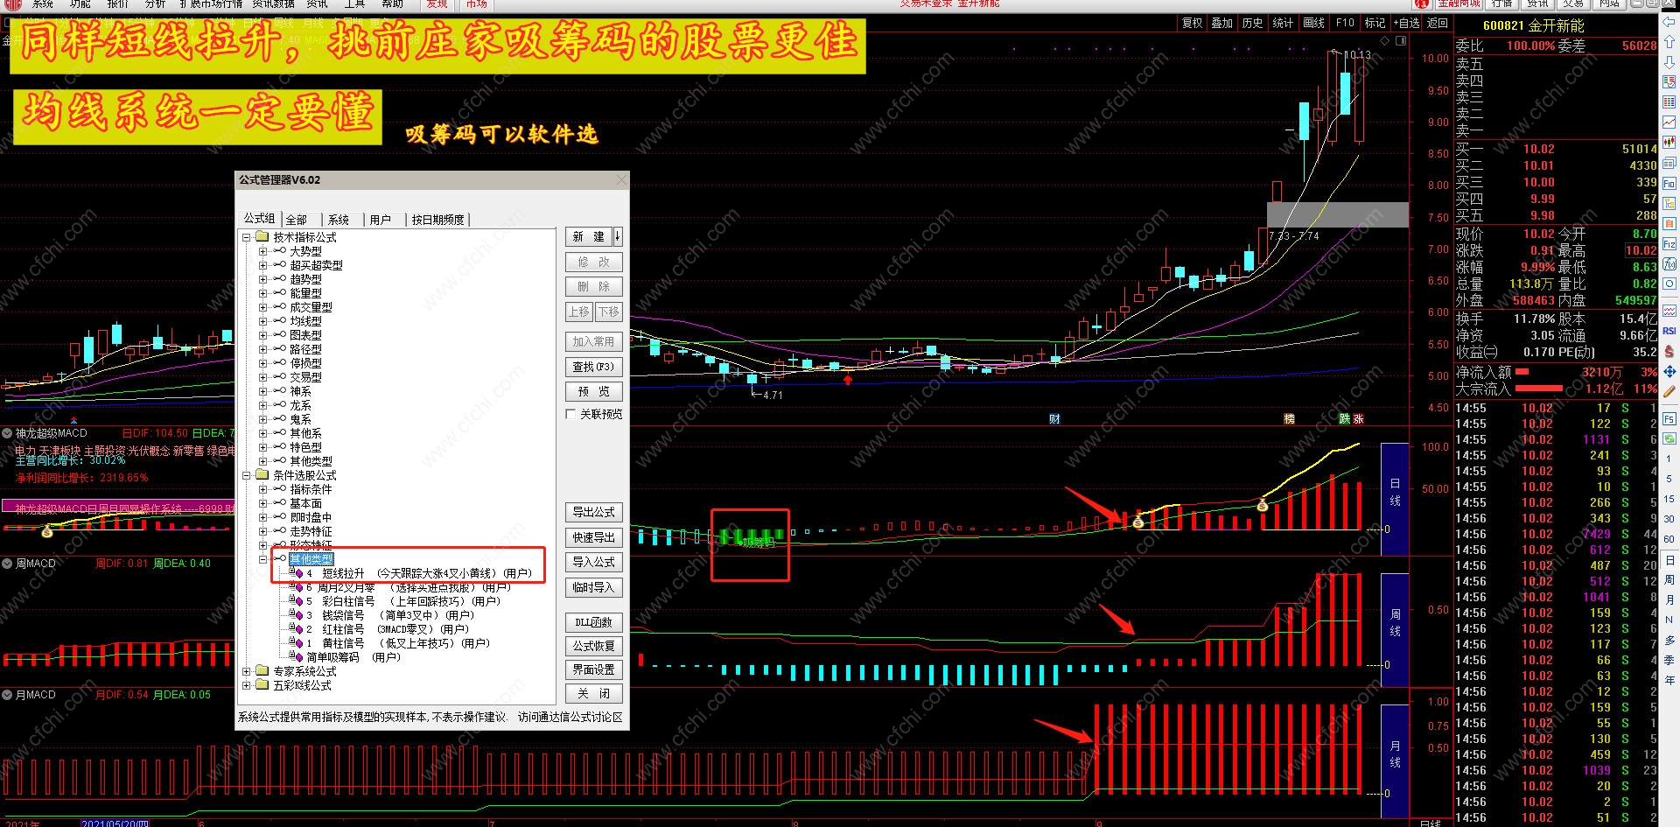This screenshot has height=827, width=1680.
Task: Select the 年 period in sidebar
Action: 1669,680
